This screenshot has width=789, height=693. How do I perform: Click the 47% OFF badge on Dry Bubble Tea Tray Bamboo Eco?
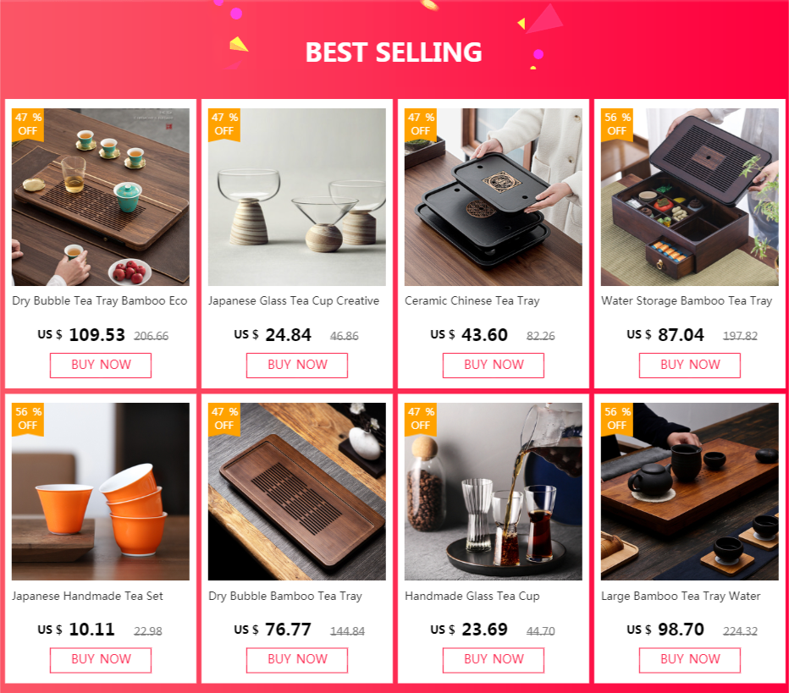pos(28,124)
